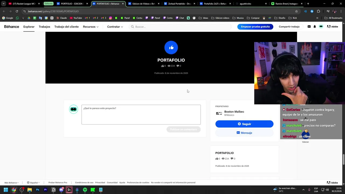This screenshot has height=194, width=345.
Task: Open the Más Behance footer dropdown
Action: point(12,183)
